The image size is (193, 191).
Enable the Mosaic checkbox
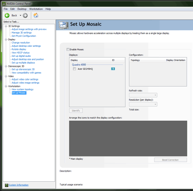pyautogui.click(x=68, y=49)
